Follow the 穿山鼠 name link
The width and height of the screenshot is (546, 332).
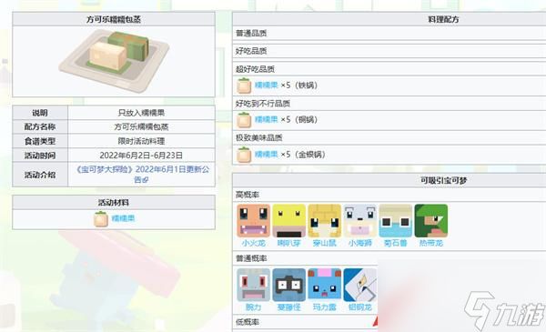point(325,243)
